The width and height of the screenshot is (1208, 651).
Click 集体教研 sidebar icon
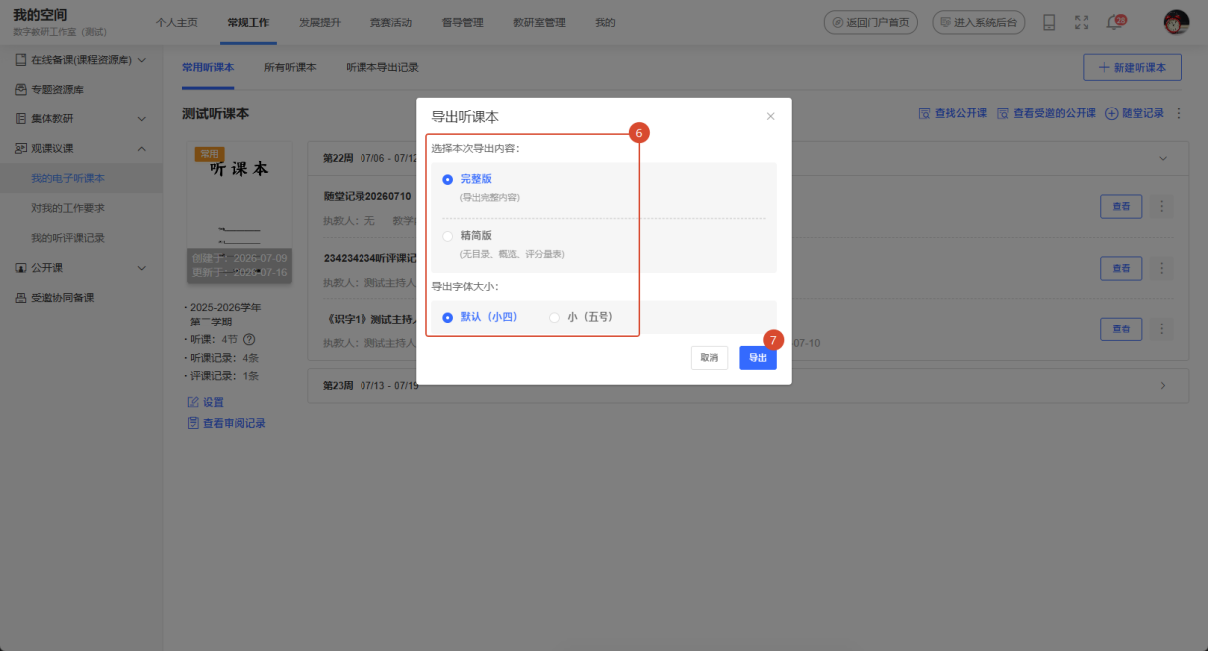click(x=21, y=118)
